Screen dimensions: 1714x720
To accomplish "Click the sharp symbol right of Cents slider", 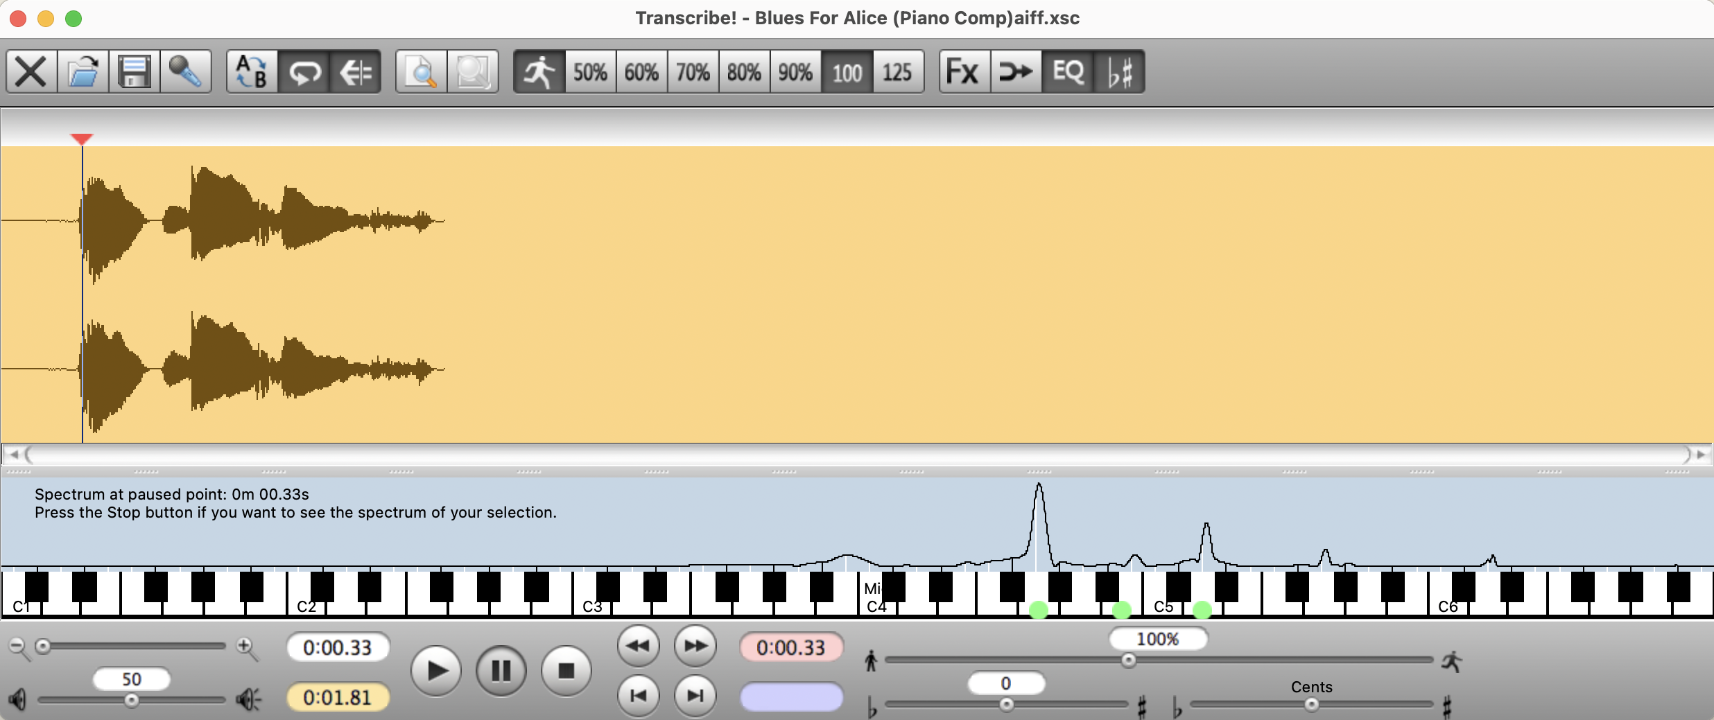I will 1446,708.
